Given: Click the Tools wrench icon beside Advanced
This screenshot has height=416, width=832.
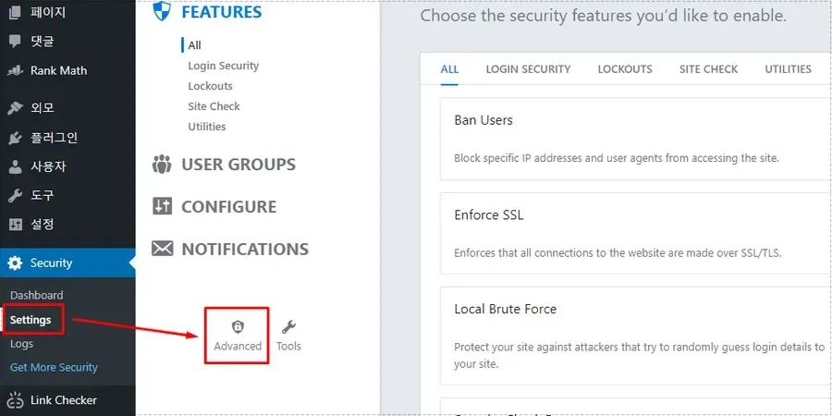Looking at the screenshot, I should (x=288, y=327).
